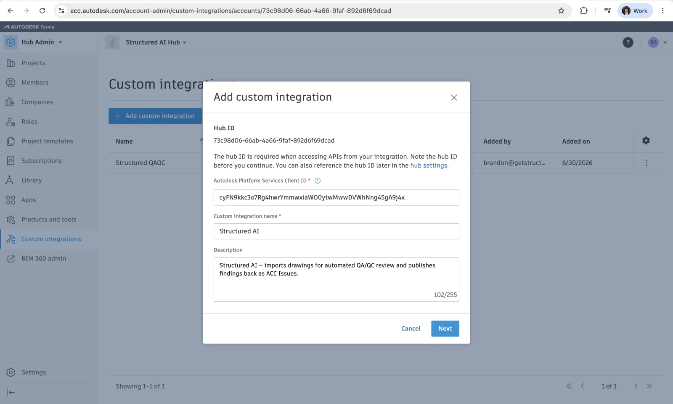Go to Members in sidebar
The width and height of the screenshot is (673, 404).
35,83
